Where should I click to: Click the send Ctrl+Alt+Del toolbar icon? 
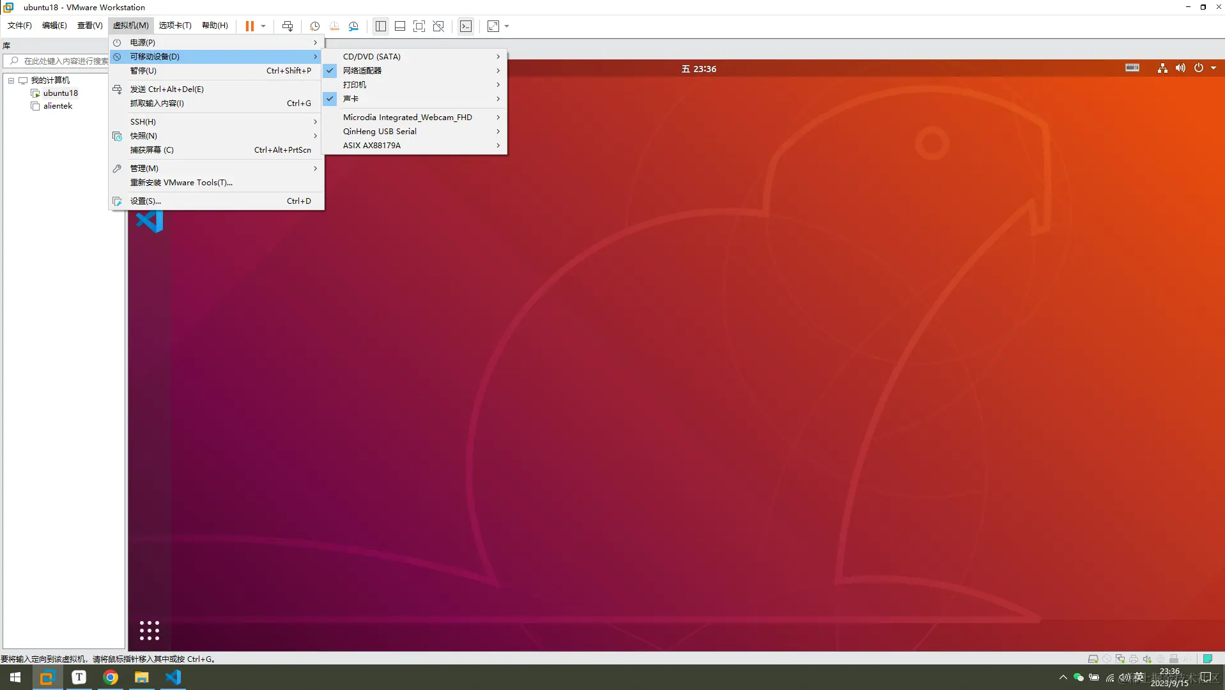coord(288,26)
